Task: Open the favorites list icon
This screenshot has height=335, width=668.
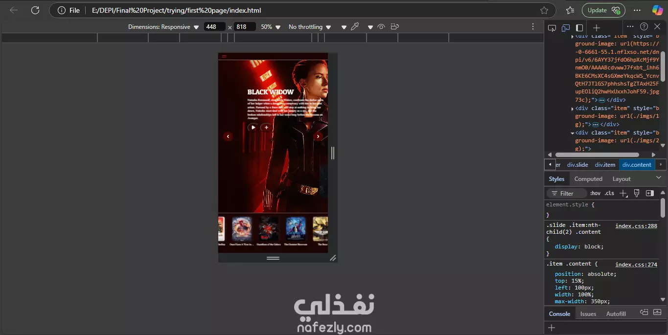Action: point(570,10)
